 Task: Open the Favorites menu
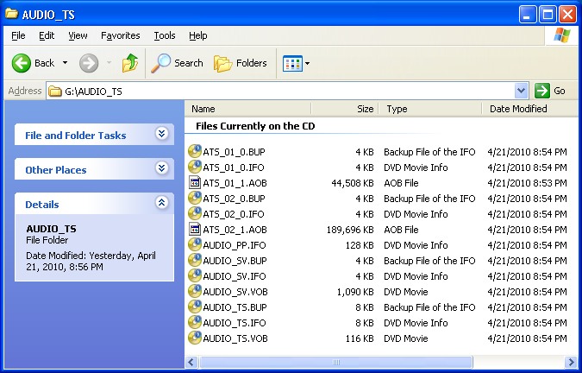click(x=120, y=35)
